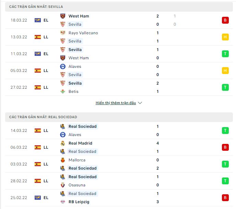Click the Spain flag on 13.03.22 row
The height and width of the screenshot is (209, 236).
[x=38, y=37]
